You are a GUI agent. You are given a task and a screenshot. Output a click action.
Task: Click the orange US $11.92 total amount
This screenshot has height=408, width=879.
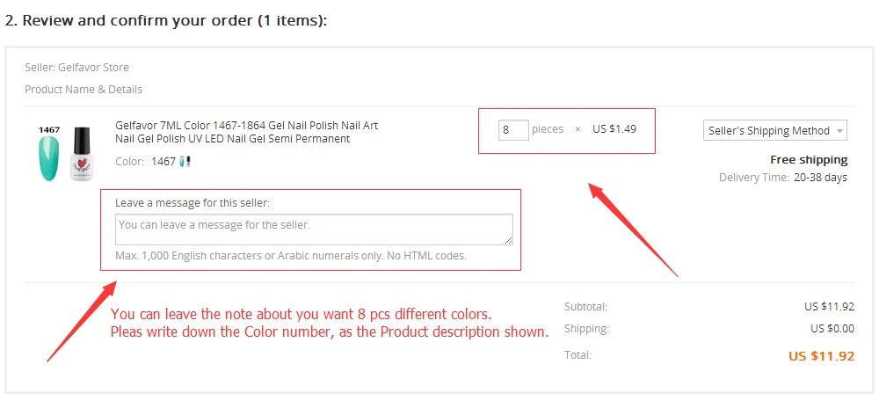821,356
